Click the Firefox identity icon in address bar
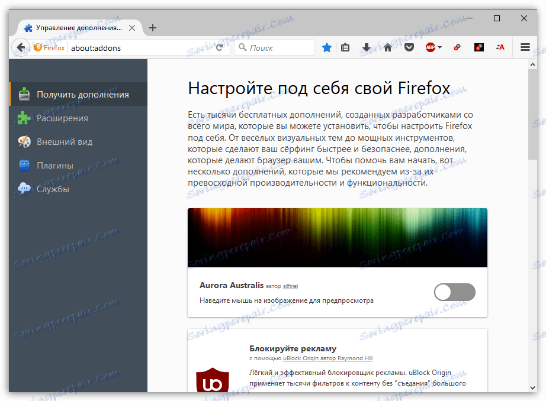 [x=49, y=48]
